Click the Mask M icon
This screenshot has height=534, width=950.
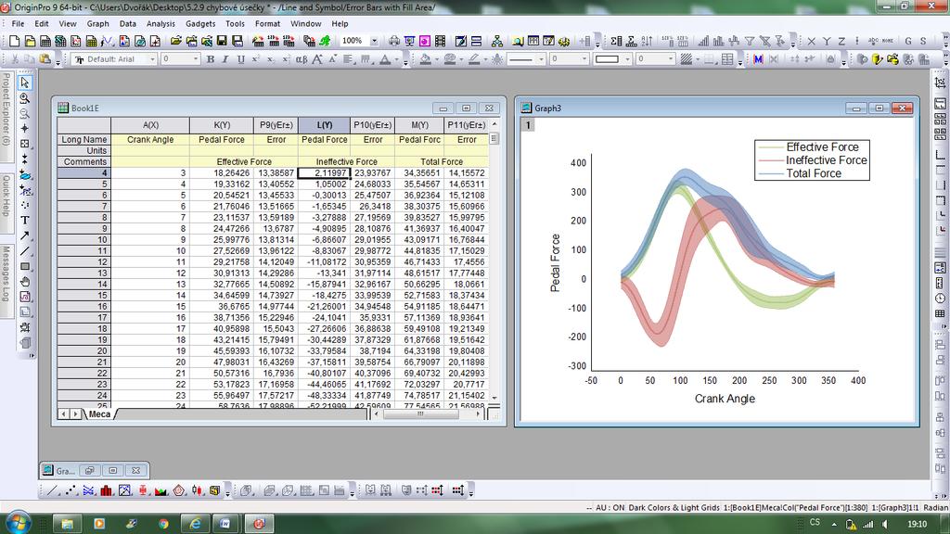pos(758,59)
